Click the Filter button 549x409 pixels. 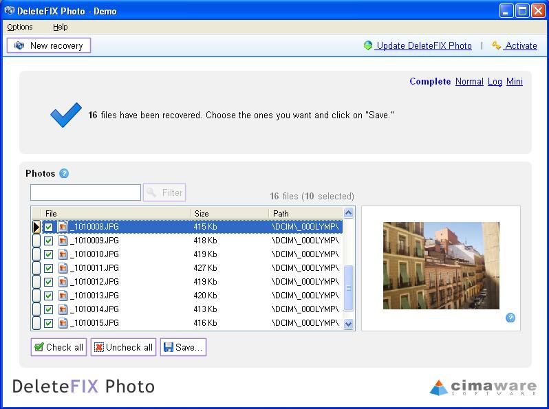(164, 192)
